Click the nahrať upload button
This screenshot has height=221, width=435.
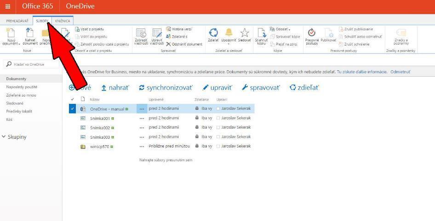pos(115,88)
